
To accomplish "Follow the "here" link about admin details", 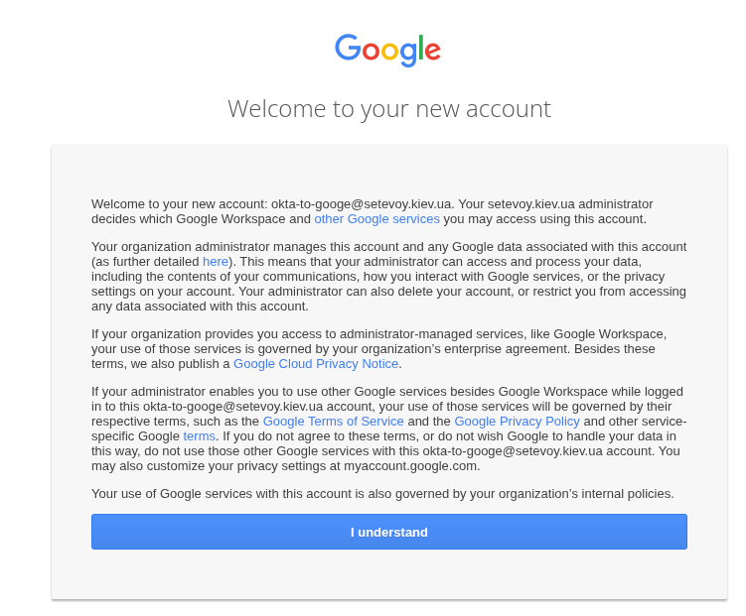I will tap(216, 261).
